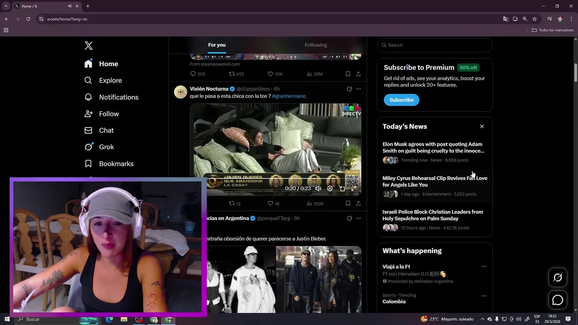
Task: Open the floating chat messages button
Action: (558, 300)
